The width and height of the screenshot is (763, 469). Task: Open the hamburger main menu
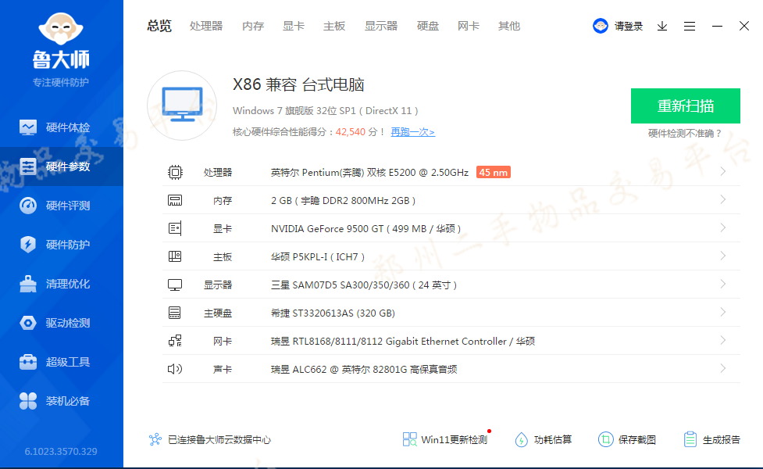pyautogui.click(x=690, y=27)
